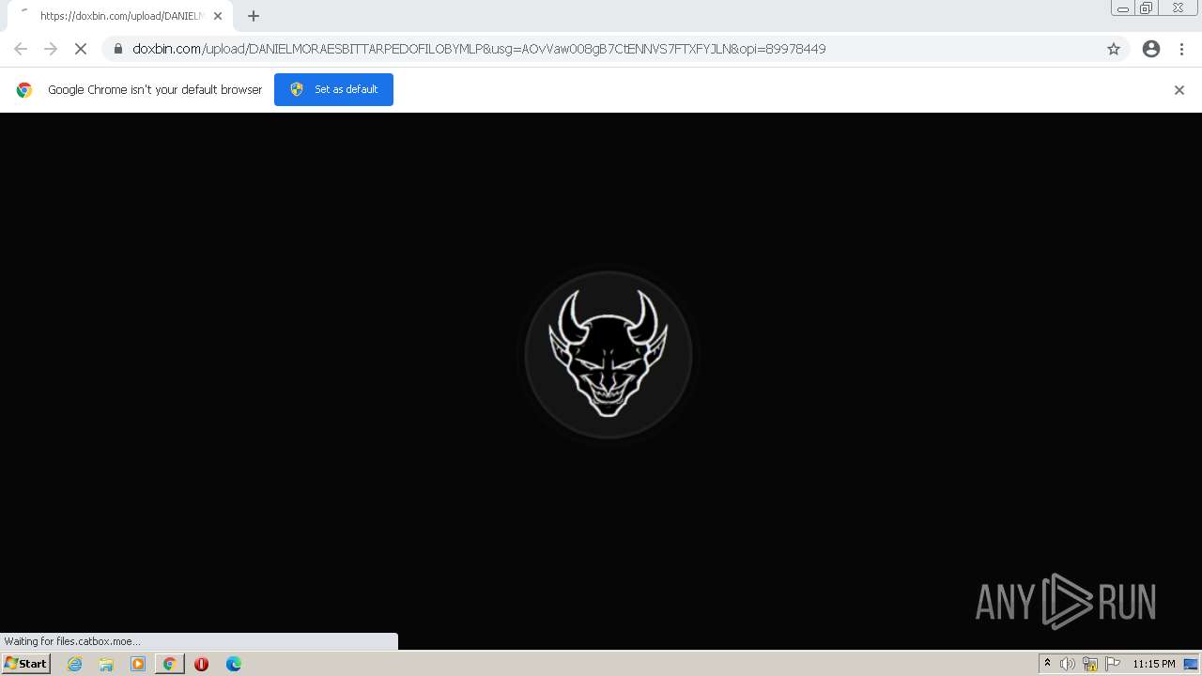Open the Chrome three-dot menu

pos(1182,49)
